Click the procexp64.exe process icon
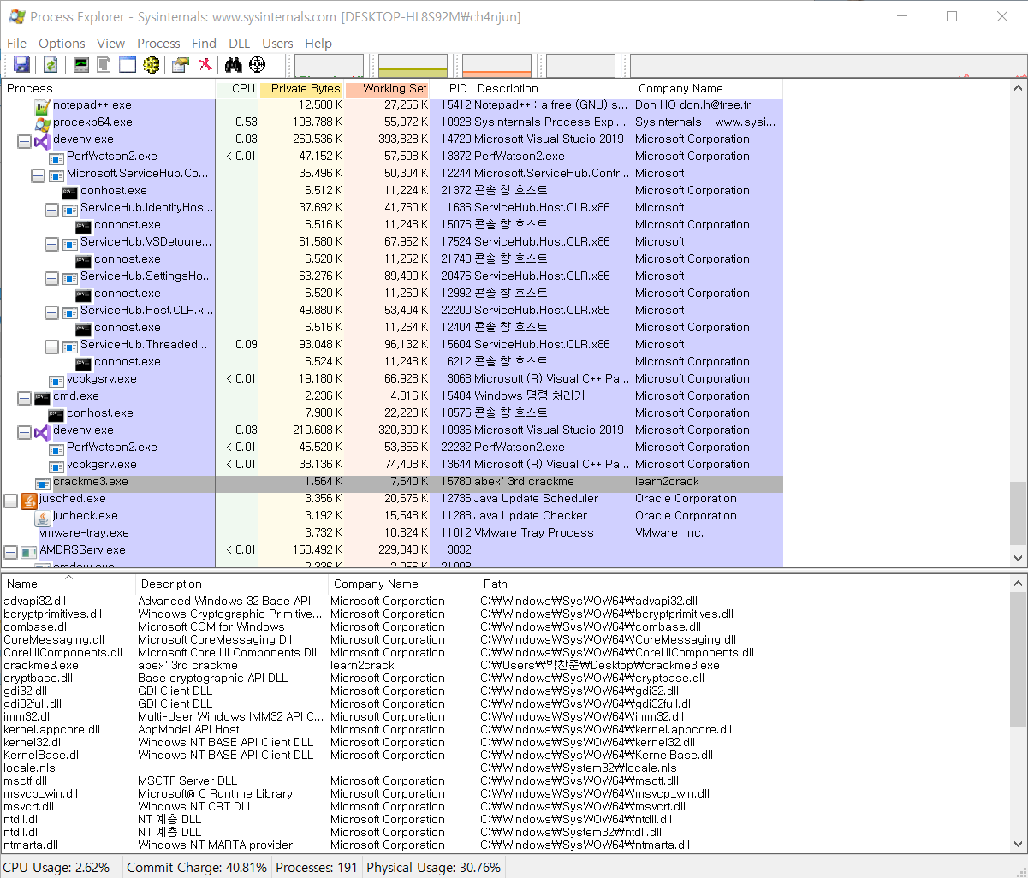The image size is (1028, 878). tap(43, 123)
